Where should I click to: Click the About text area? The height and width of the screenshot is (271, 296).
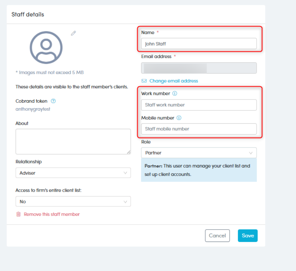(x=73, y=141)
